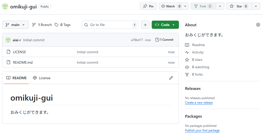
Task: Open Initial commit message in LICENSE row
Action: click(x=88, y=52)
